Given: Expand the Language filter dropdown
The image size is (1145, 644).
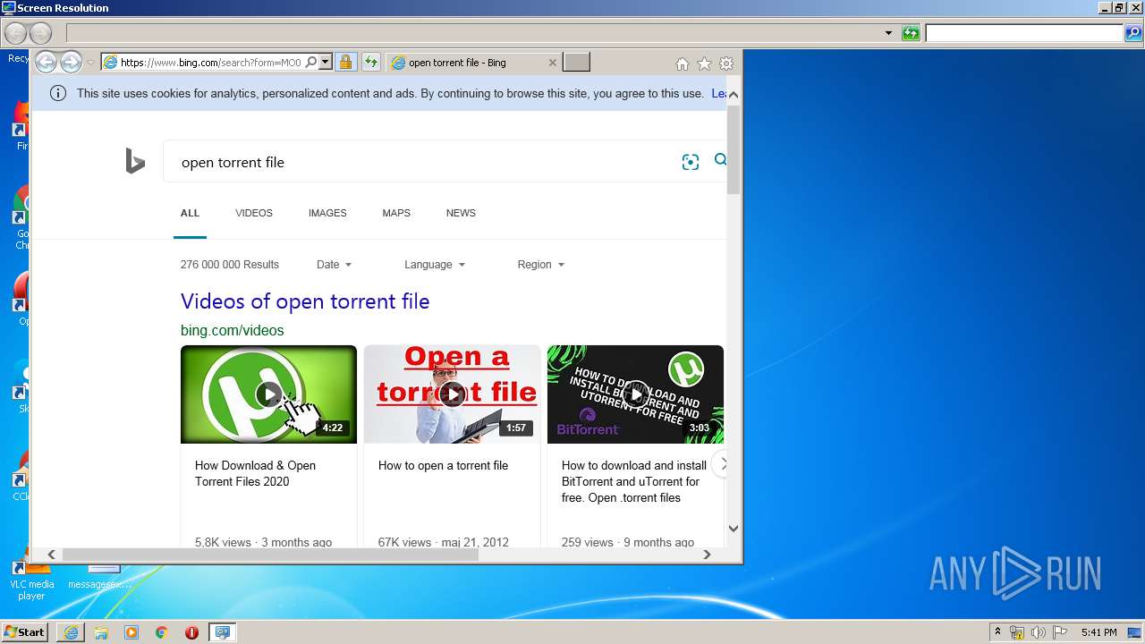Looking at the screenshot, I should [435, 265].
